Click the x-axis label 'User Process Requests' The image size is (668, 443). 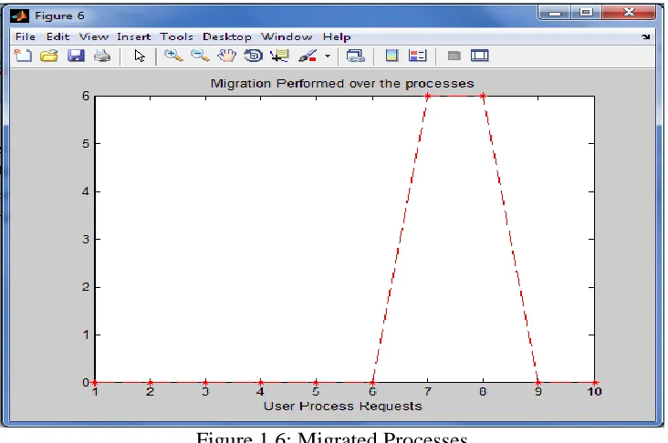pos(342,406)
